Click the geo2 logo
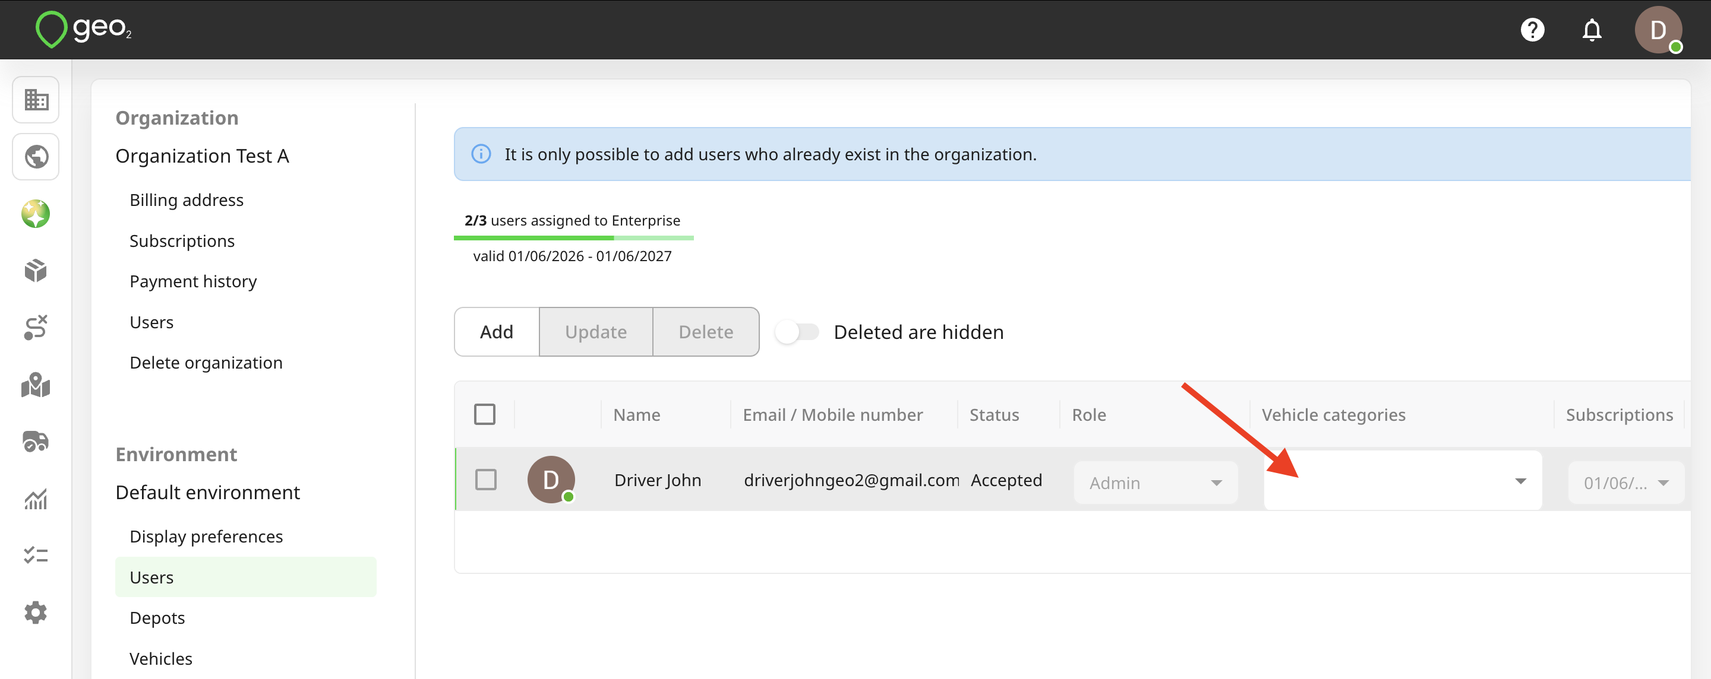 (x=83, y=29)
